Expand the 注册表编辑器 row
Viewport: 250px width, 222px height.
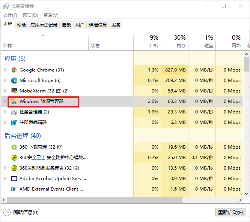[x=5, y=122]
